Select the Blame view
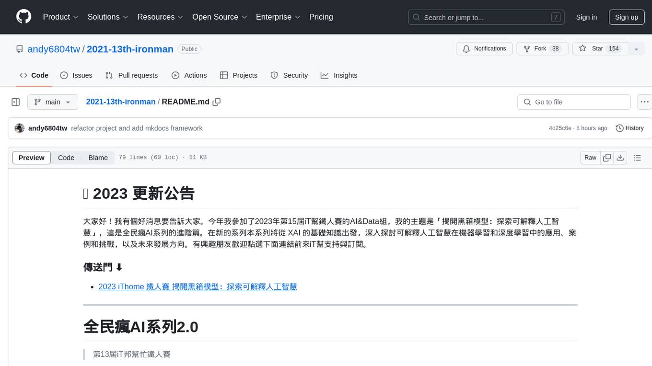652x366 pixels. pos(98,158)
